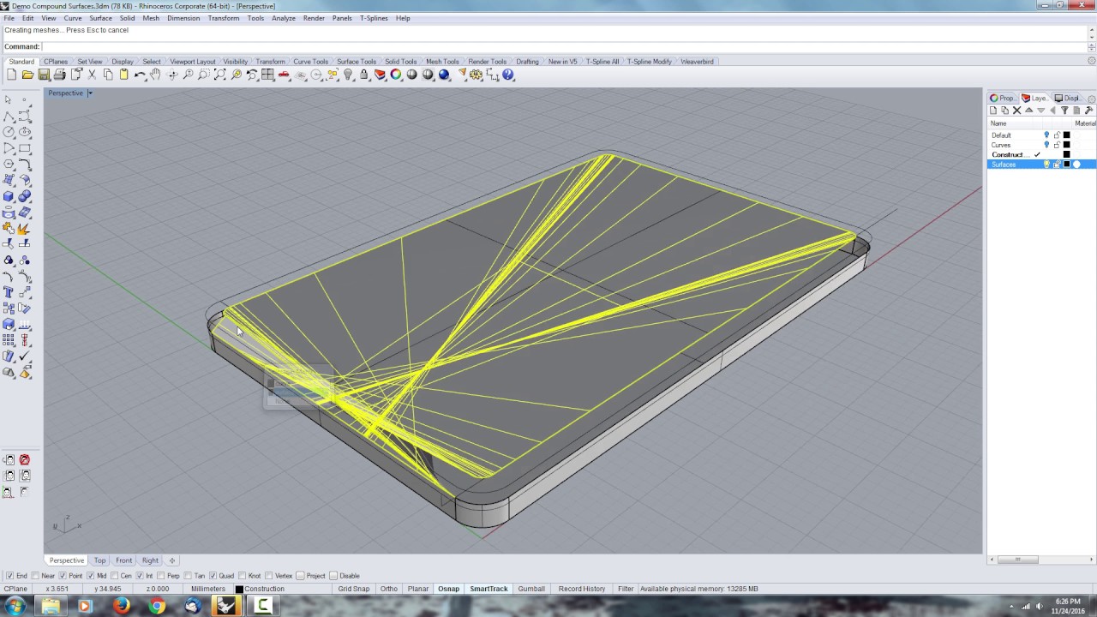The height and width of the screenshot is (617, 1097).
Task: Select the Text object T tool
Action: 9,292
